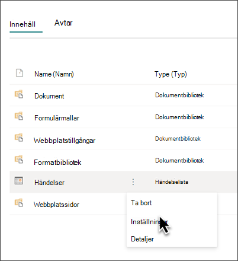Image resolution: width=238 pixels, height=261 pixels.
Task: Select Detaljer from the context menu
Action: [x=142, y=239]
